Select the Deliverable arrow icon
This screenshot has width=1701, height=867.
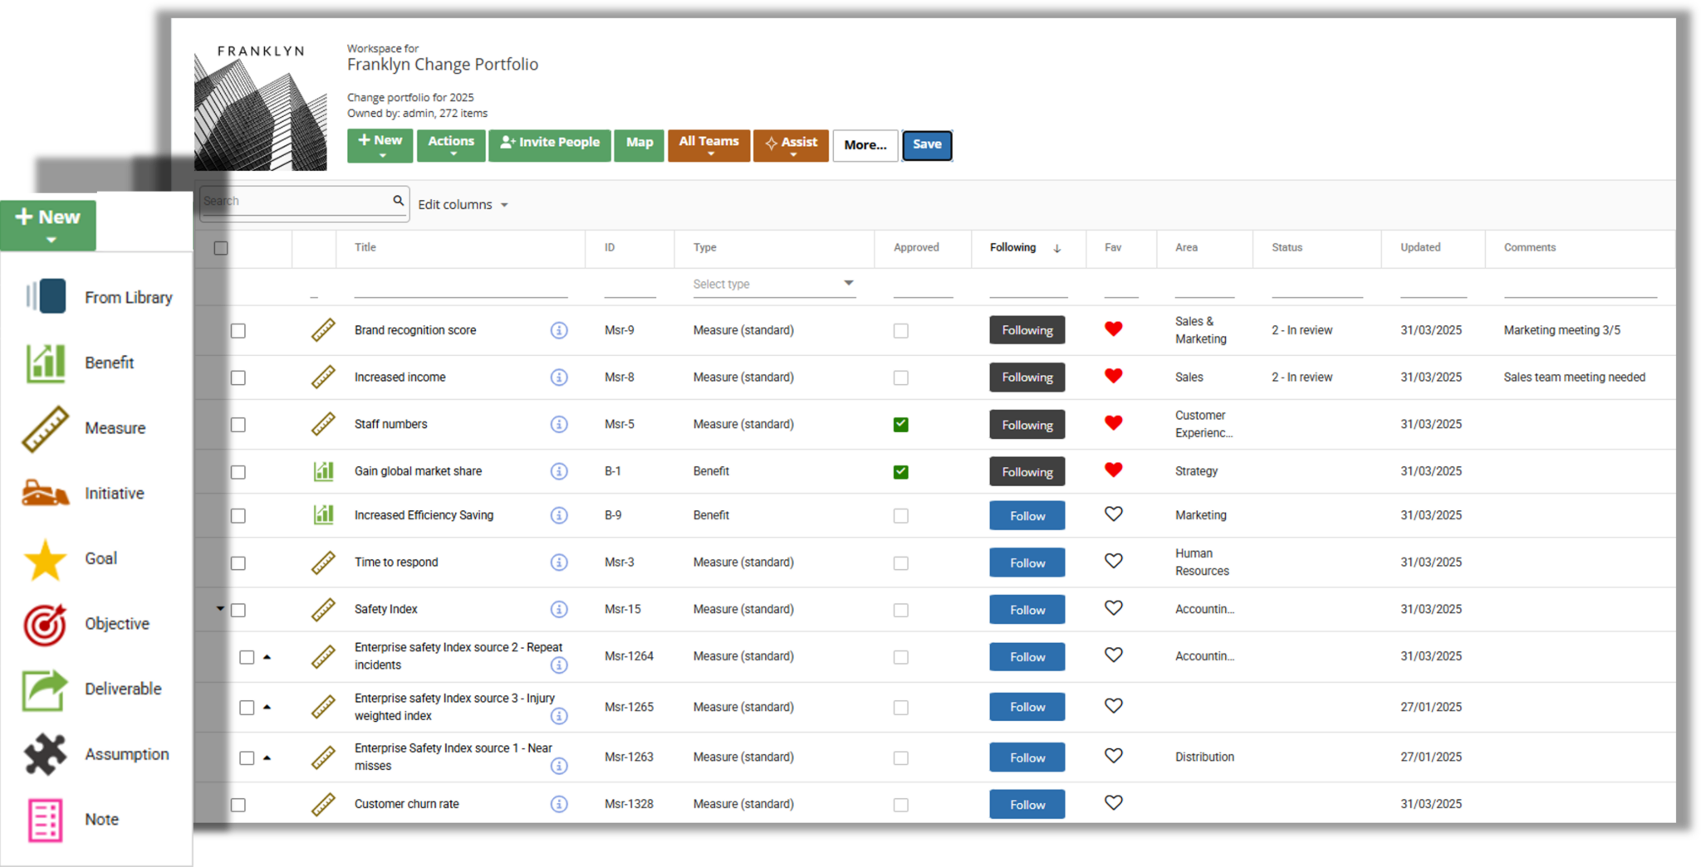click(x=45, y=689)
